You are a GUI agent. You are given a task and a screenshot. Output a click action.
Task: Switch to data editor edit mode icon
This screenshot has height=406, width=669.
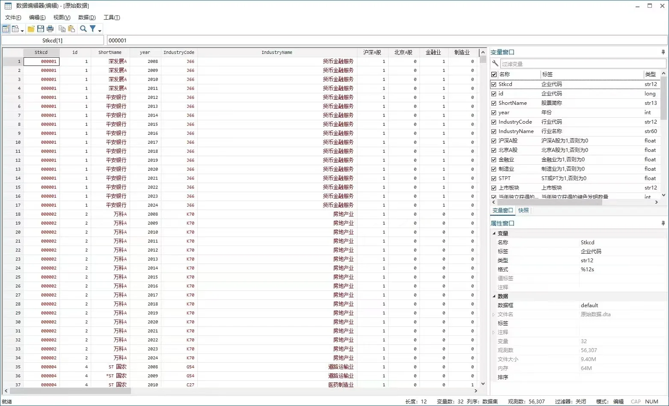pyautogui.click(x=6, y=29)
